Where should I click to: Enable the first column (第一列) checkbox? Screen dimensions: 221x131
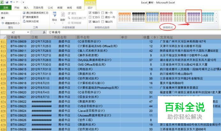103,13
